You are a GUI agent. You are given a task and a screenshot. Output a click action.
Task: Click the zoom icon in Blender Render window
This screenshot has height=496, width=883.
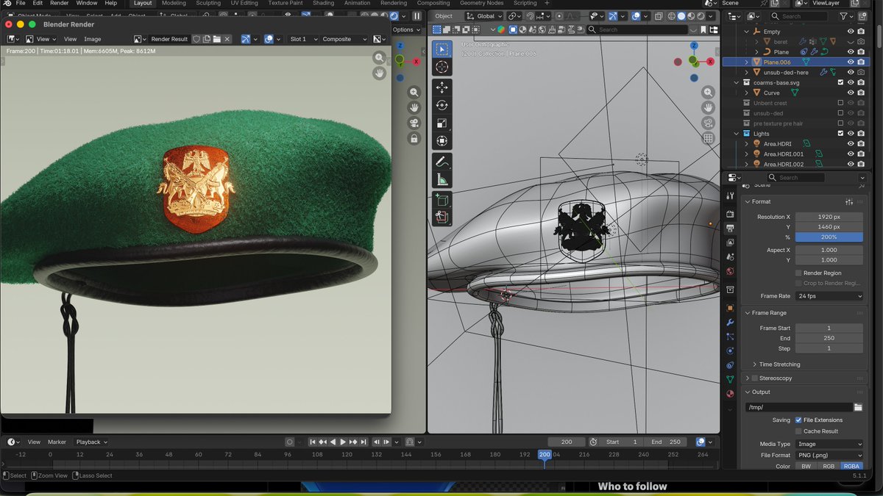coord(379,57)
